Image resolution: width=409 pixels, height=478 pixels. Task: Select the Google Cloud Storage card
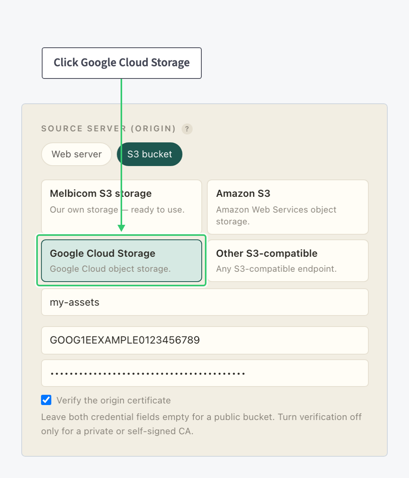[122, 261]
